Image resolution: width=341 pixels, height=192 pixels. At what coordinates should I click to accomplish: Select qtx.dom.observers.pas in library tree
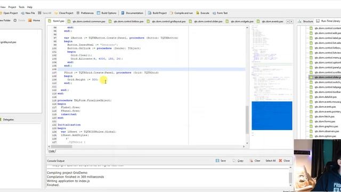coord(324,131)
